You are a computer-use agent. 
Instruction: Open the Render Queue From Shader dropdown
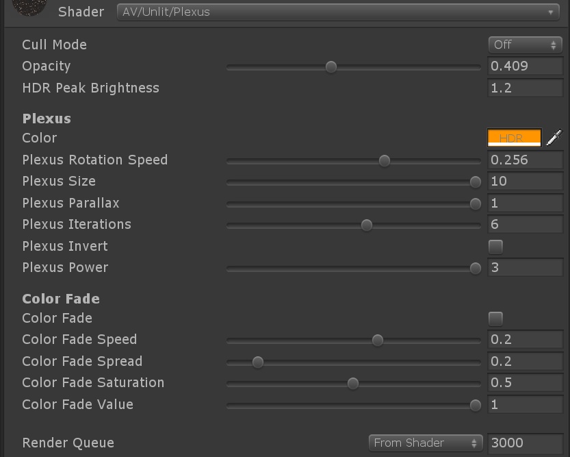point(424,443)
